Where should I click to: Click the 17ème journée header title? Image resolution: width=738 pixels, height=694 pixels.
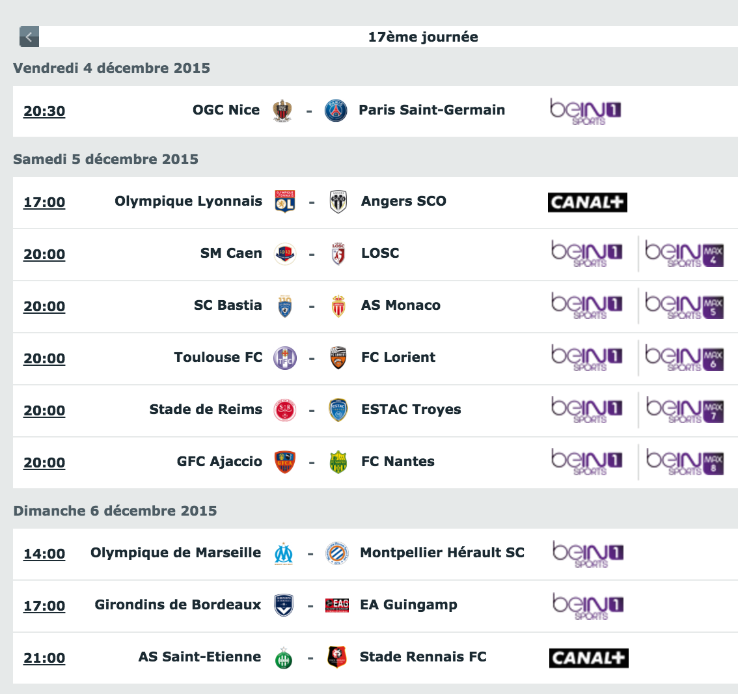(x=422, y=37)
